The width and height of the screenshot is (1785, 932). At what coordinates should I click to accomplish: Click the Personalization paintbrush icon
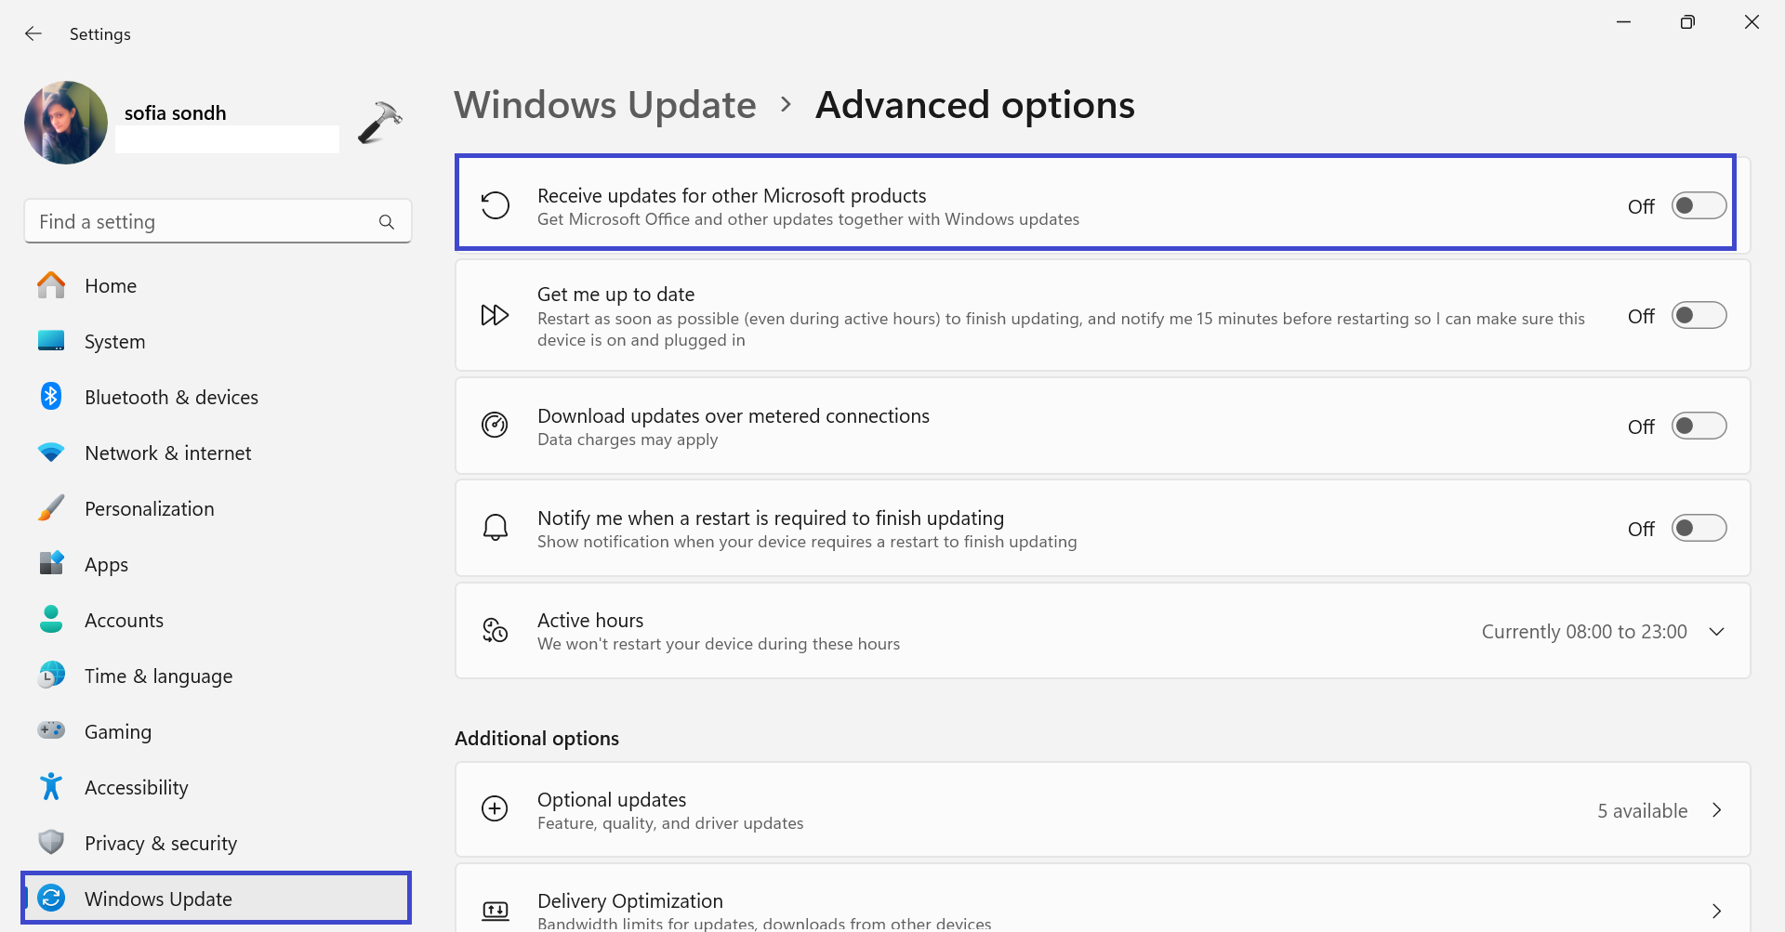[51, 508]
